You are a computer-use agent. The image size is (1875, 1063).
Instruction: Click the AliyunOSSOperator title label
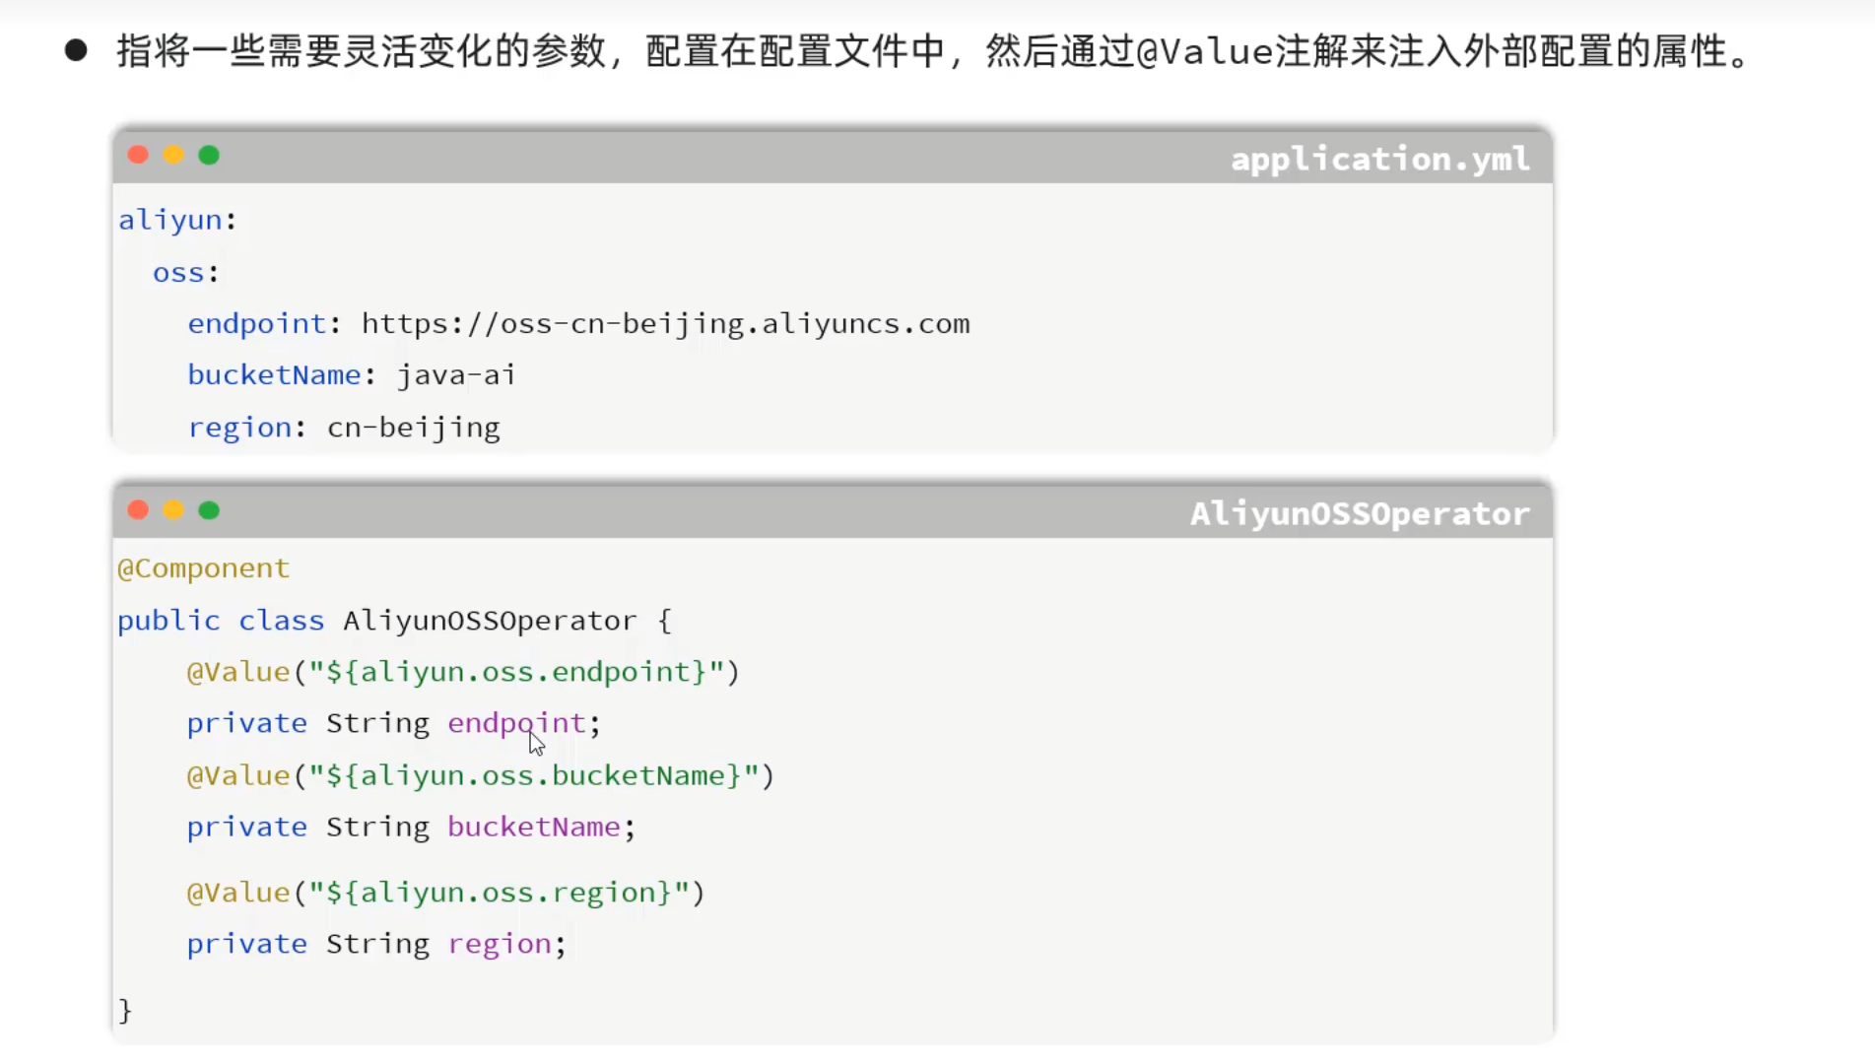coord(1360,514)
